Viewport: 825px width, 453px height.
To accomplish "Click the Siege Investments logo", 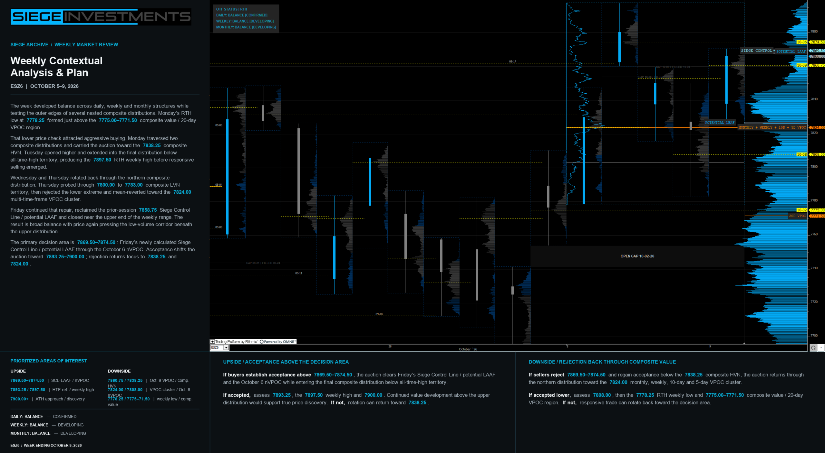I will [101, 17].
